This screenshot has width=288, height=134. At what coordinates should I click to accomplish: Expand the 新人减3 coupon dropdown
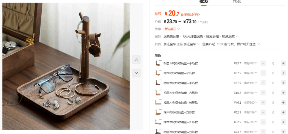tap(178, 29)
